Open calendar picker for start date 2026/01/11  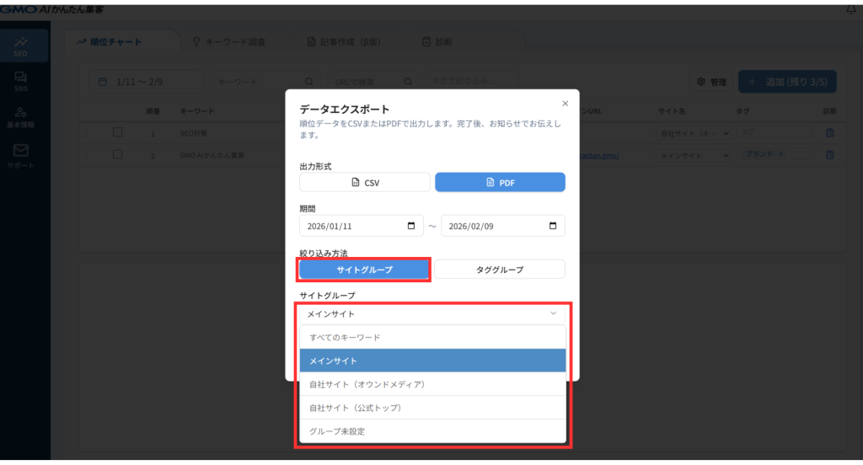pyautogui.click(x=410, y=227)
